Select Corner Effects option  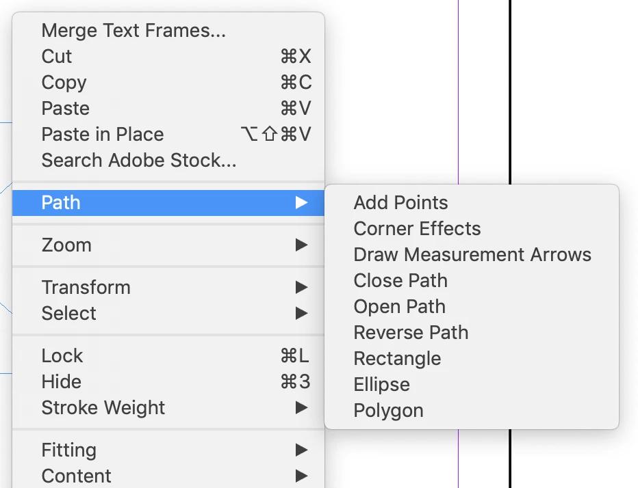point(418,229)
